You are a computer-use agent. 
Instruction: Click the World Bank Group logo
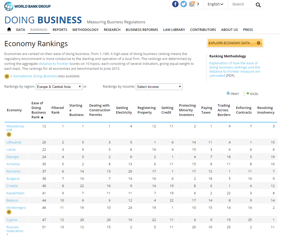pyautogui.click(x=27, y=6)
